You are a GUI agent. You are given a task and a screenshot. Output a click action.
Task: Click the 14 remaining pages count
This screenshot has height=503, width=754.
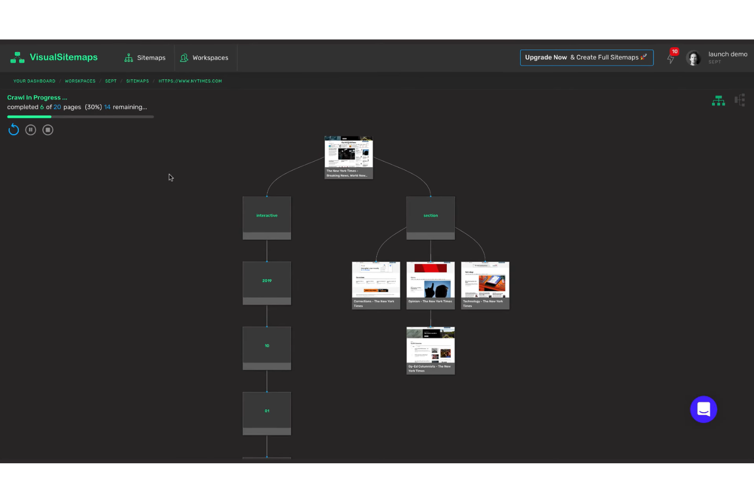[x=107, y=107]
